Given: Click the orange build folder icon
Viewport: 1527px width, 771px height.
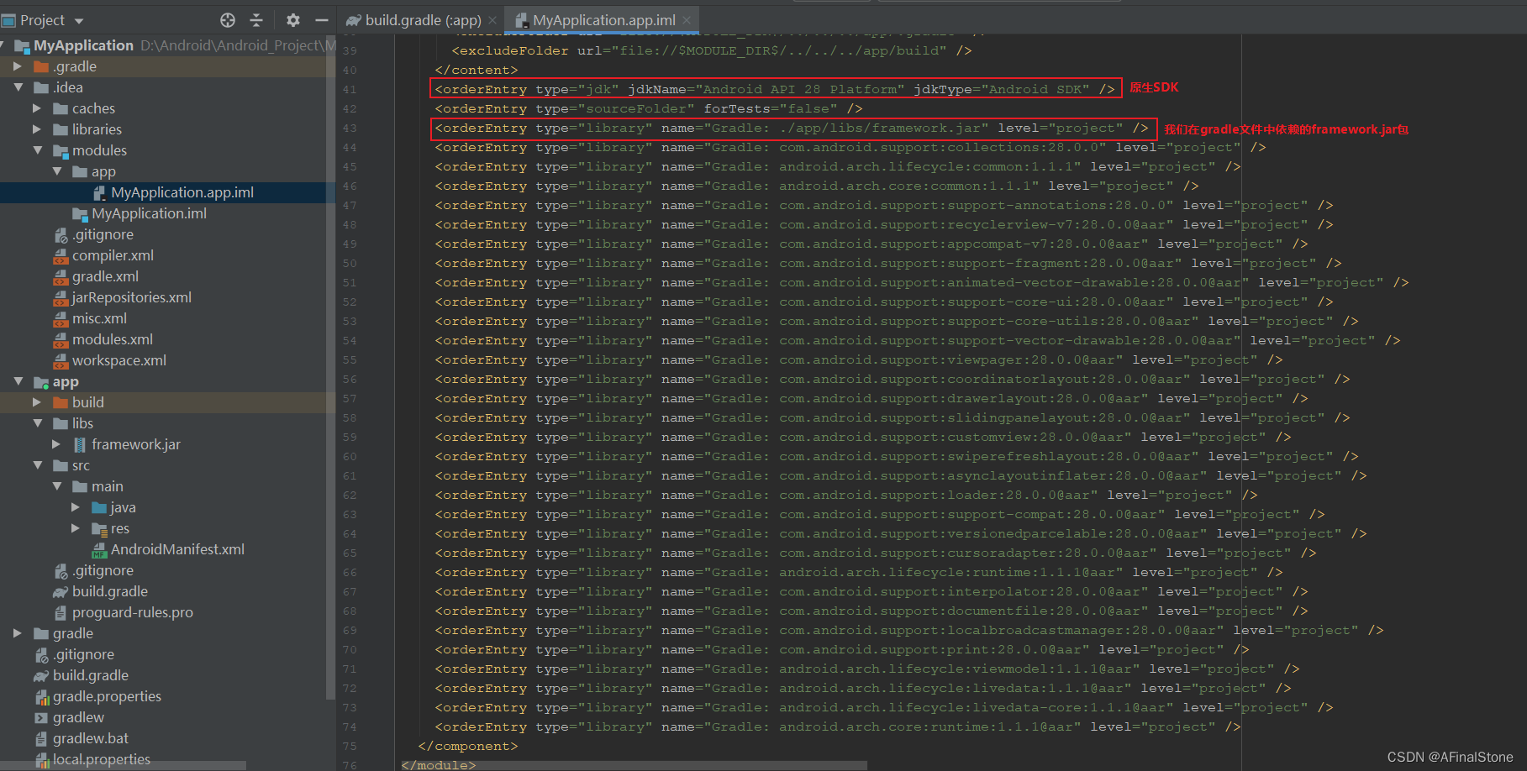Looking at the screenshot, I should [61, 402].
